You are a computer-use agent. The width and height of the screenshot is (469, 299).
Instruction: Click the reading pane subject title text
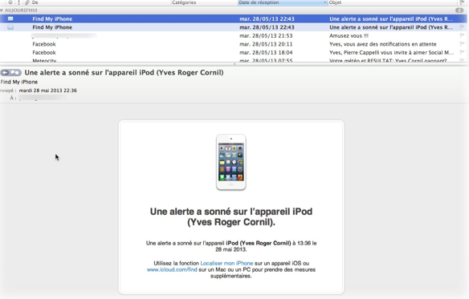[x=124, y=73]
